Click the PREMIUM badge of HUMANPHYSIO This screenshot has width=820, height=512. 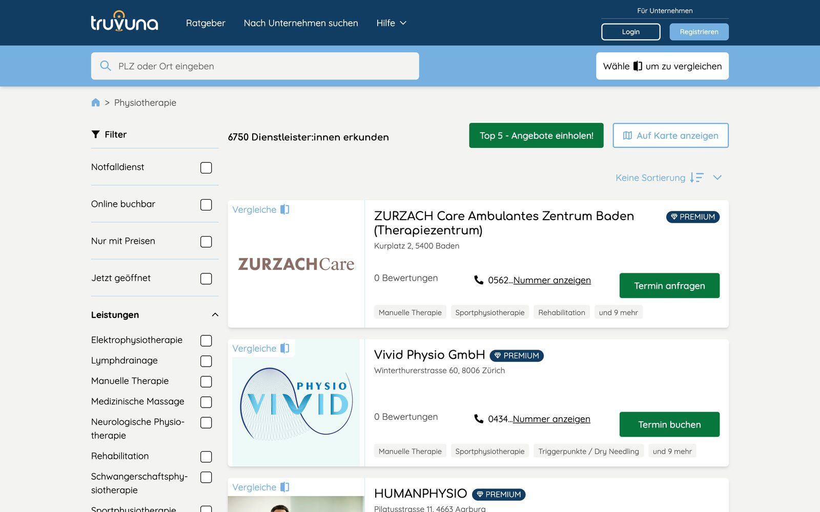pos(499,495)
